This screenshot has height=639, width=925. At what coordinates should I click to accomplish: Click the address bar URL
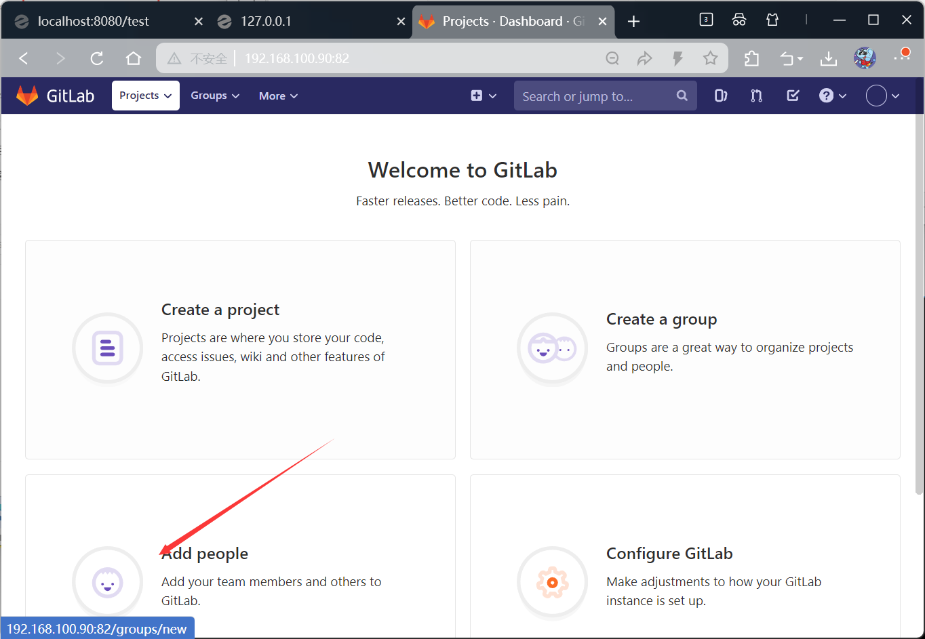(x=297, y=58)
